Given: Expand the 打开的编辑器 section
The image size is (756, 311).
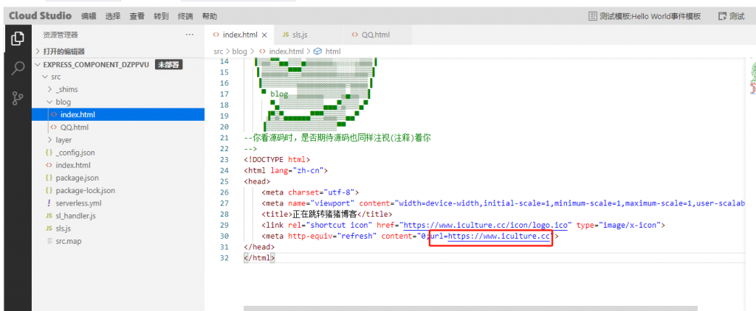Looking at the screenshot, I should click(x=63, y=52).
